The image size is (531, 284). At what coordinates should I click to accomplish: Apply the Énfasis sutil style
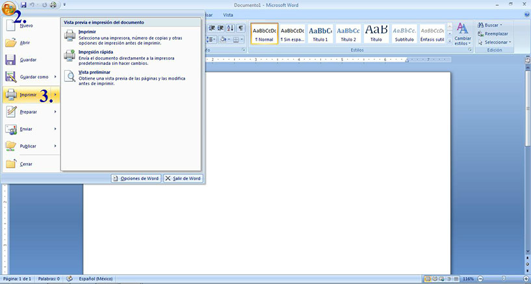click(x=432, y=34)
